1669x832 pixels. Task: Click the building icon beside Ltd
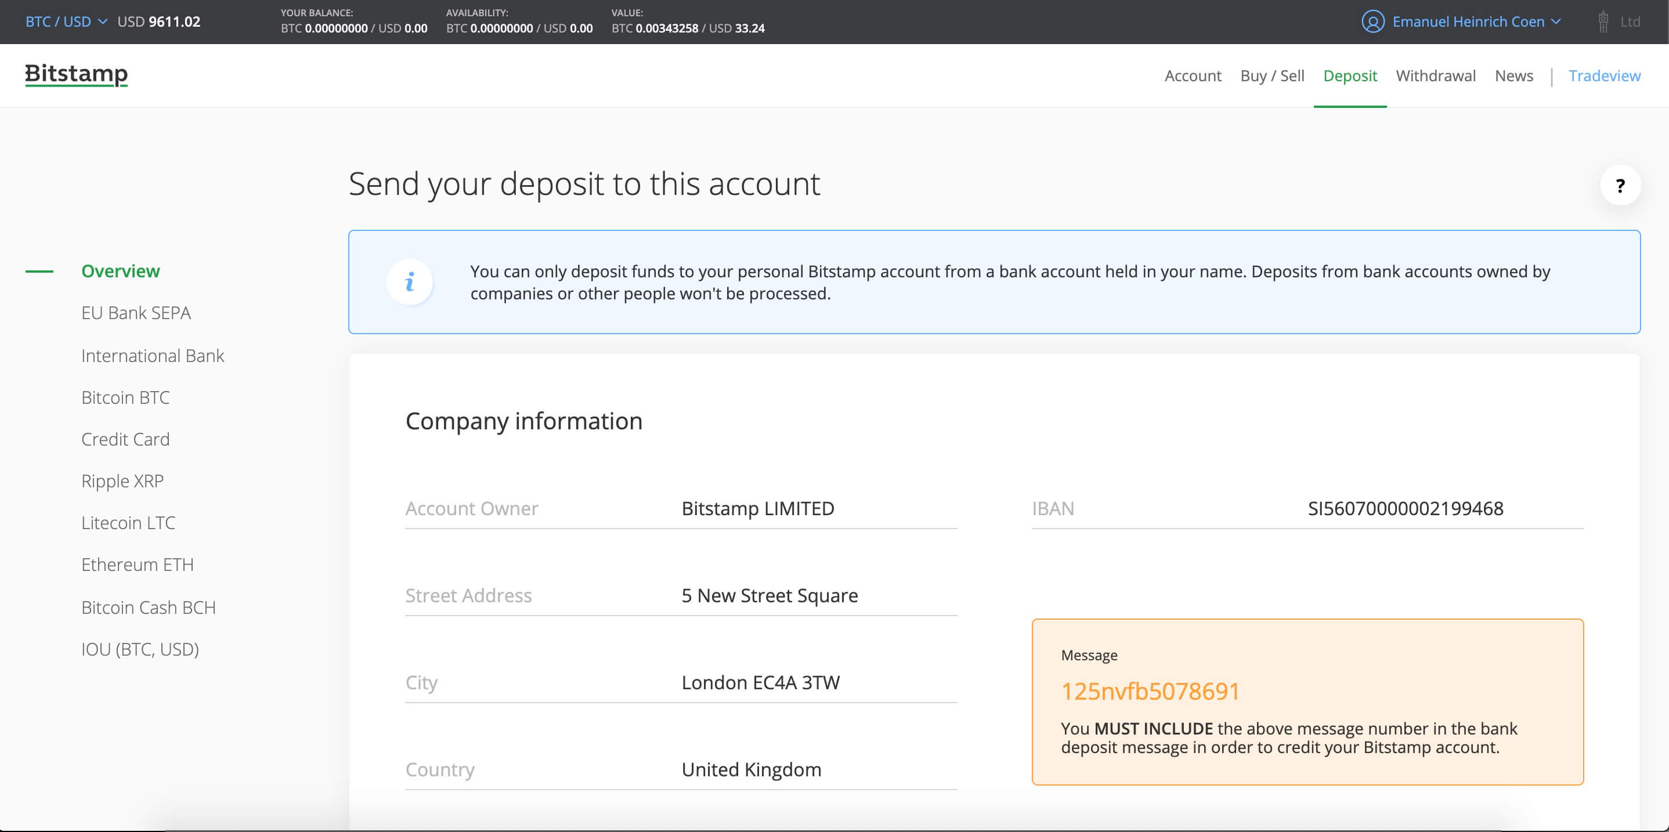coord(1603,21)
